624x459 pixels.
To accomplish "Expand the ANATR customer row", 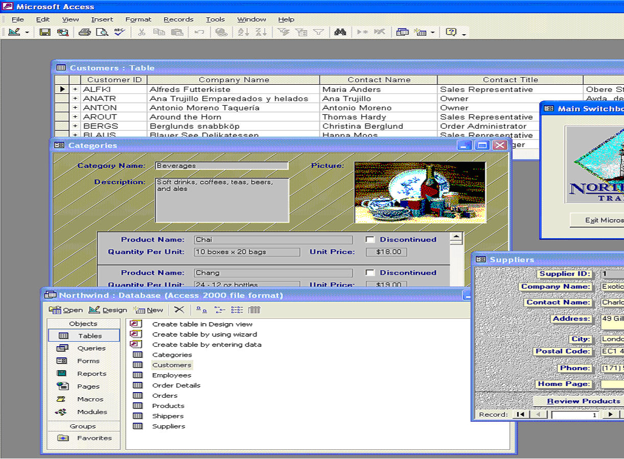I will pos(75,99).
